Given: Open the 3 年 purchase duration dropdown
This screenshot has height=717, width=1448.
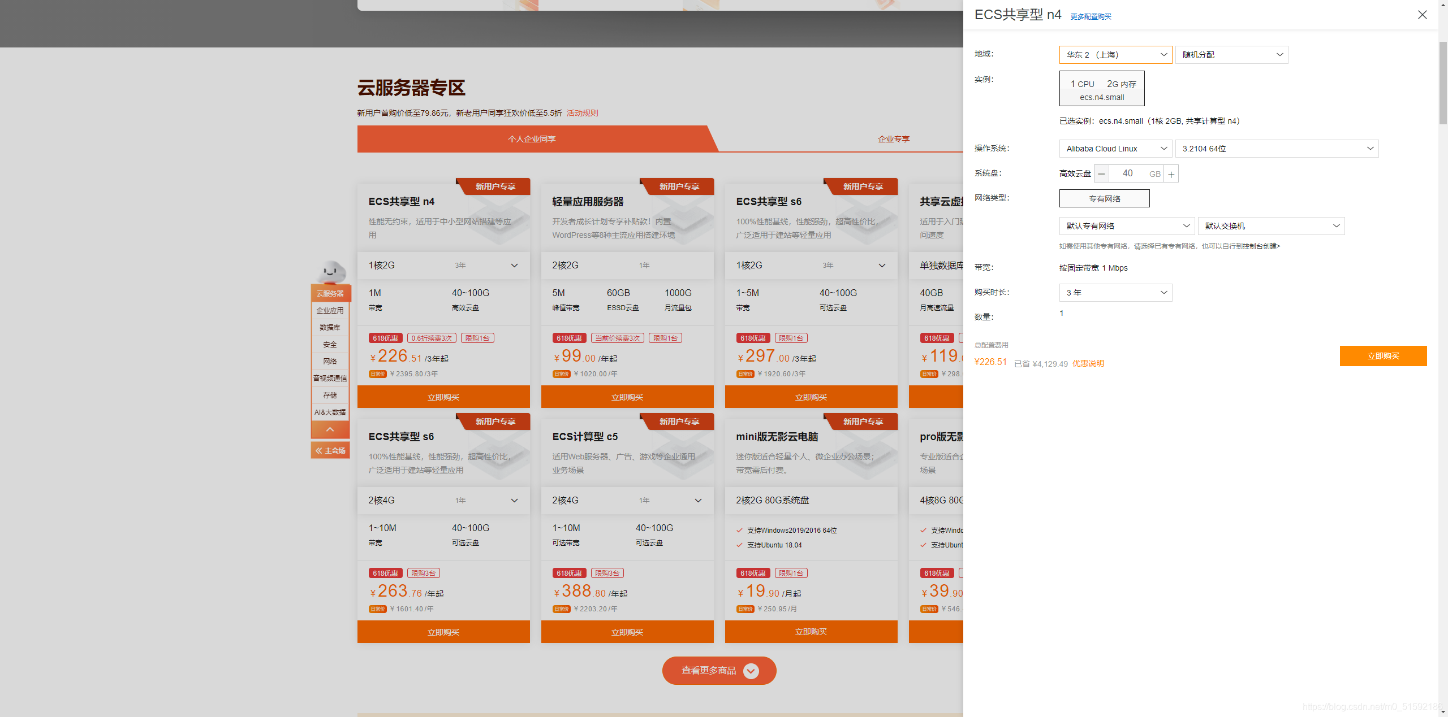Looking at the screenshot, I should click(x=1115, y=293).
